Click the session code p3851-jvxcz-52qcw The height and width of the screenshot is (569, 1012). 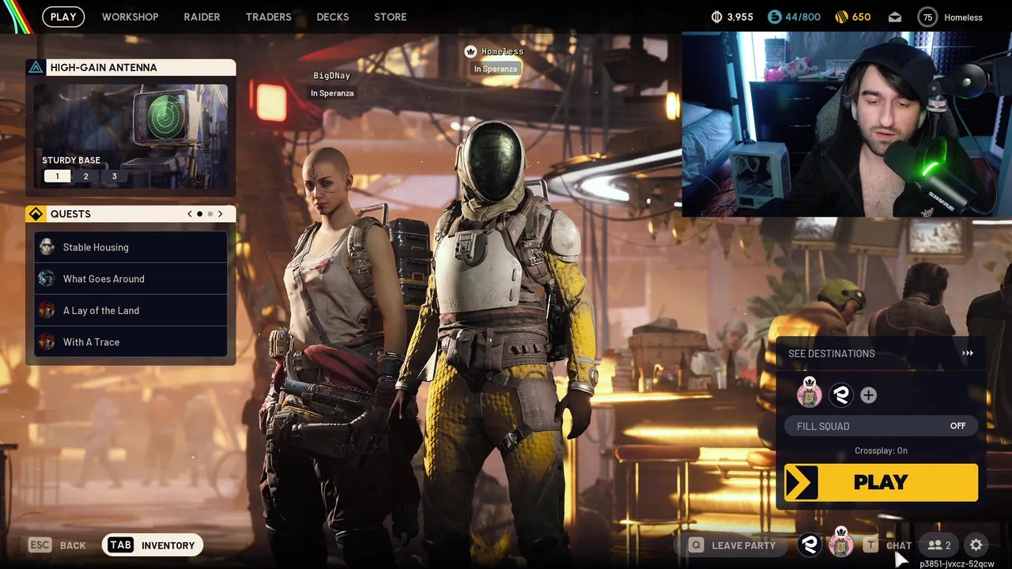[957, 563]
